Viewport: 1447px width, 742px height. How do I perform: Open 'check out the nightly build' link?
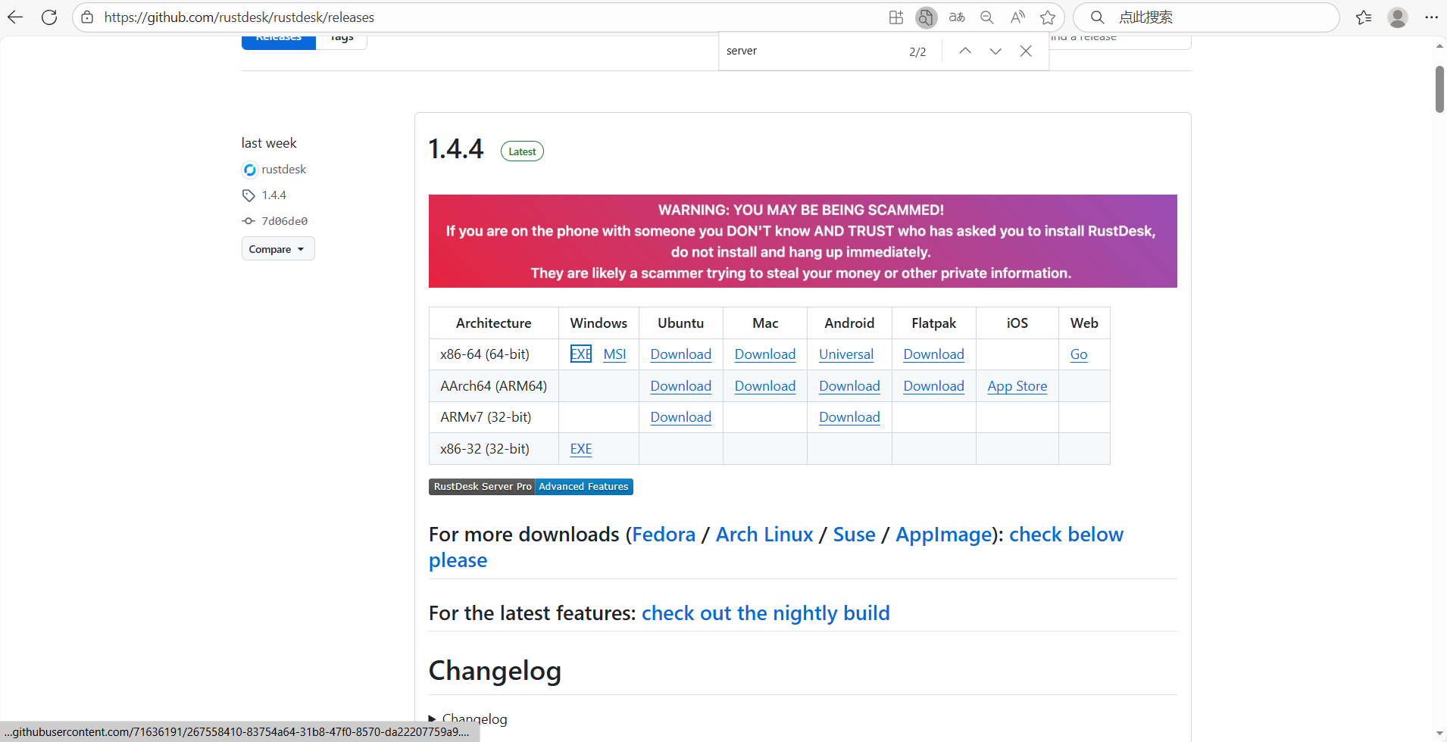coord(765,613)
